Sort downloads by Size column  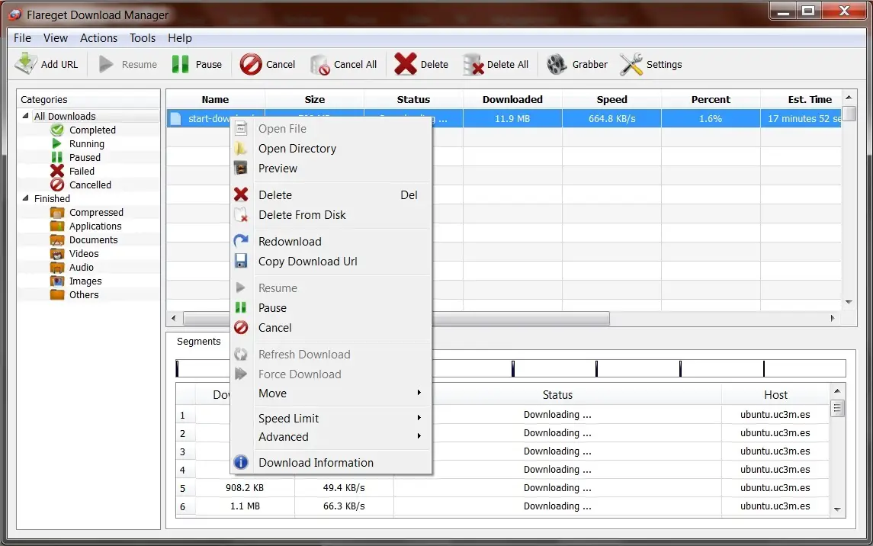(x=315, y=100)
